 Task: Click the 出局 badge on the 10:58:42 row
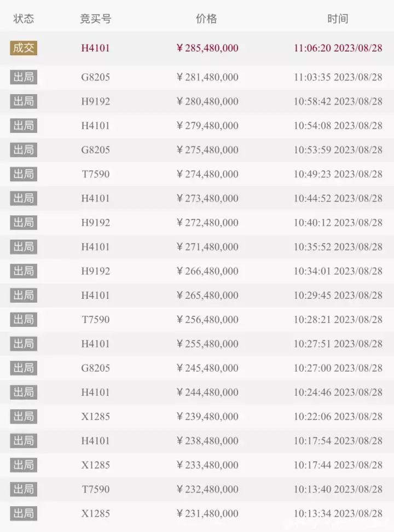[24, 101]
